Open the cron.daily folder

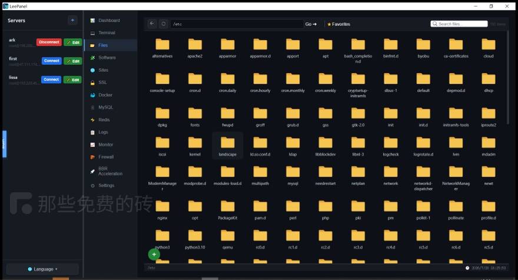228,82
